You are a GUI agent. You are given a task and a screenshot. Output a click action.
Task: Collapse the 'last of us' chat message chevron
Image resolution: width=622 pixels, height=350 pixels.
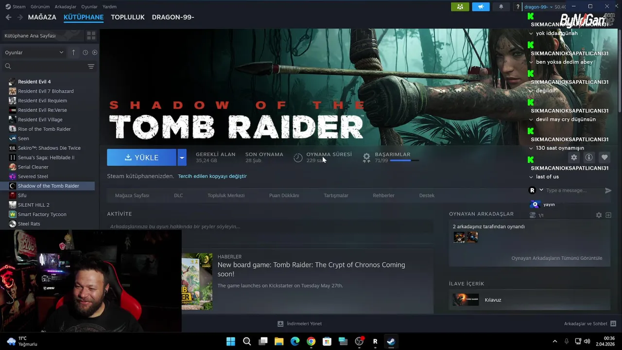(x=531, y=177)
